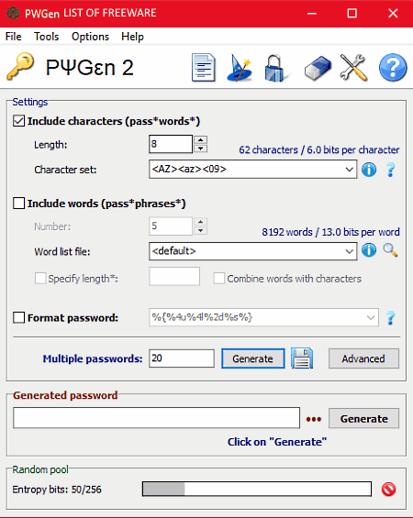Open the Help menu
The image size is (413, 518).
(x=132, y=37)
